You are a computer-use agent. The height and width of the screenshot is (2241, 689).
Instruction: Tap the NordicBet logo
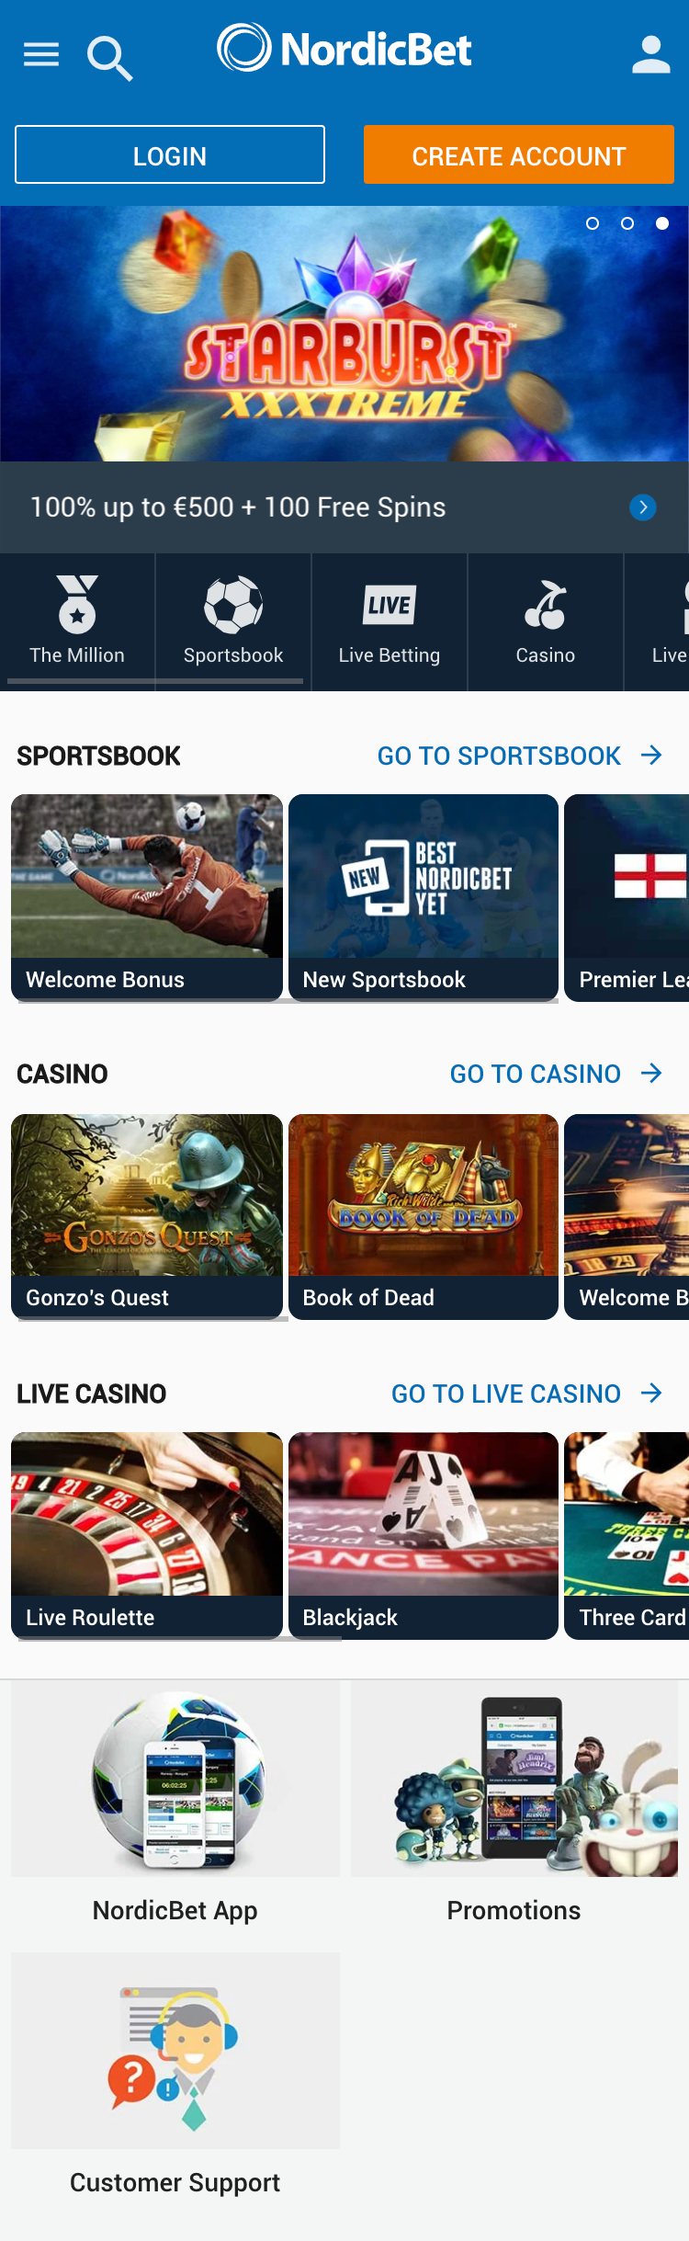pyautogui.click(x=344, y=48)
